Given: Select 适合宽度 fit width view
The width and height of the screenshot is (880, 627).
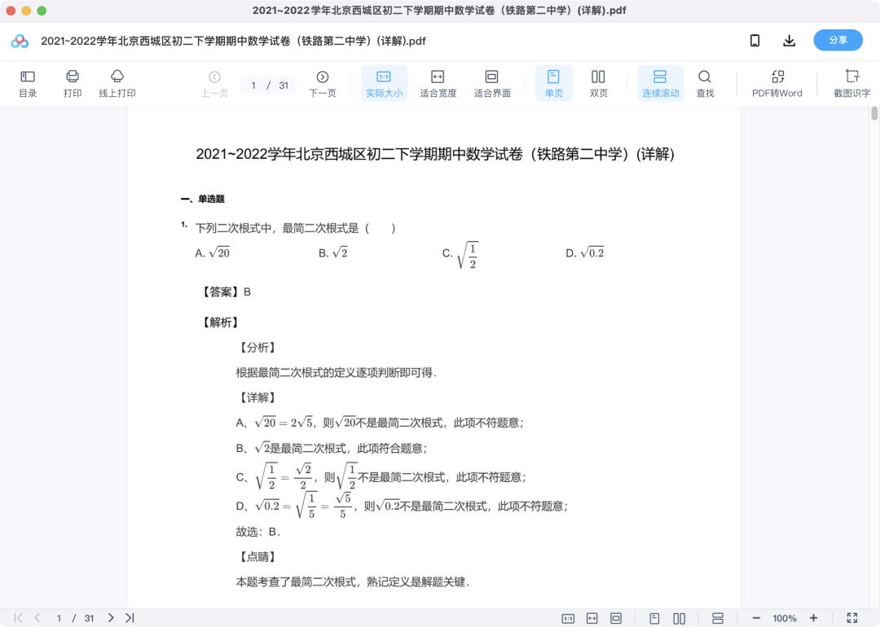Looking at the screenshot, I should [438, 84].
